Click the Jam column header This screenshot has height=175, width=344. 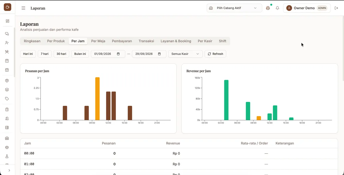28,143
